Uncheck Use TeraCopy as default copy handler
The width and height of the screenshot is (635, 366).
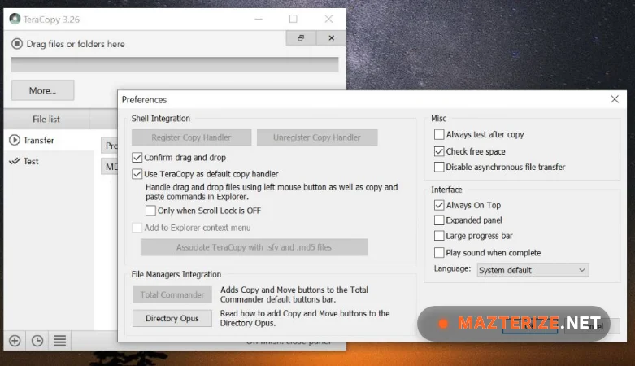137,174
